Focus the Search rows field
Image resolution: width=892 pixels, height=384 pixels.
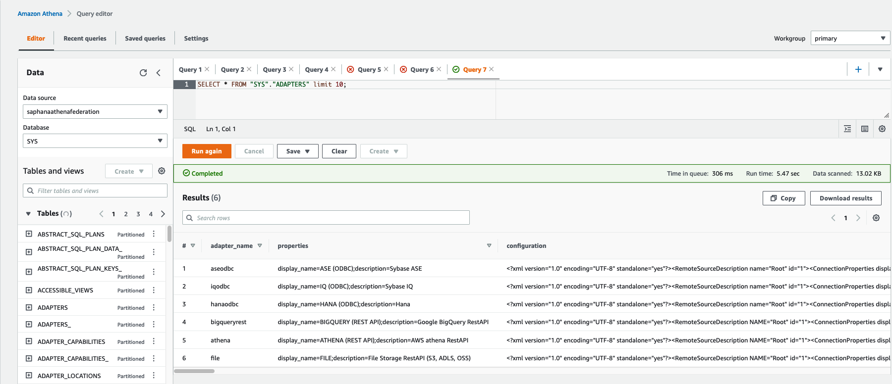(326, 218)
